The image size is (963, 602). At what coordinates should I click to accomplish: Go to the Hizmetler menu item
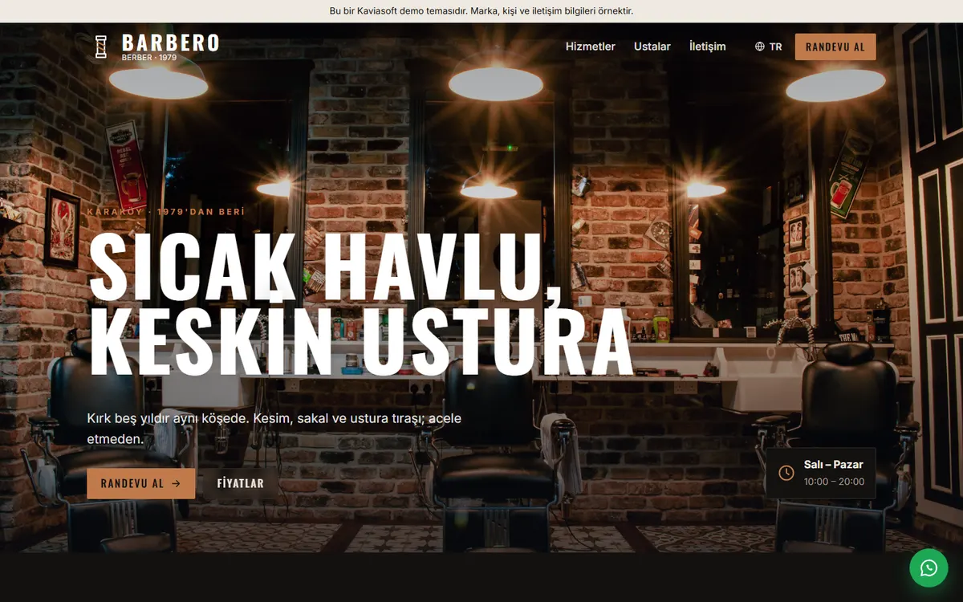tap(591, 47)
